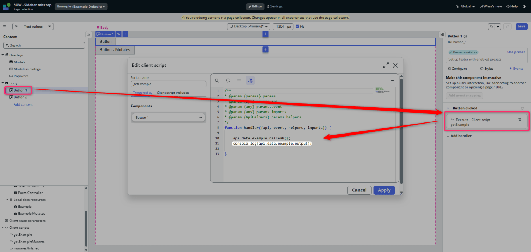531x252 pixels.
Task: Select Popovers in tree
Action: [x=21, y=76]
